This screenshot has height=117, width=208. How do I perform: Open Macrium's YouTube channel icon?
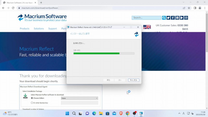click(x=181, y=18)
